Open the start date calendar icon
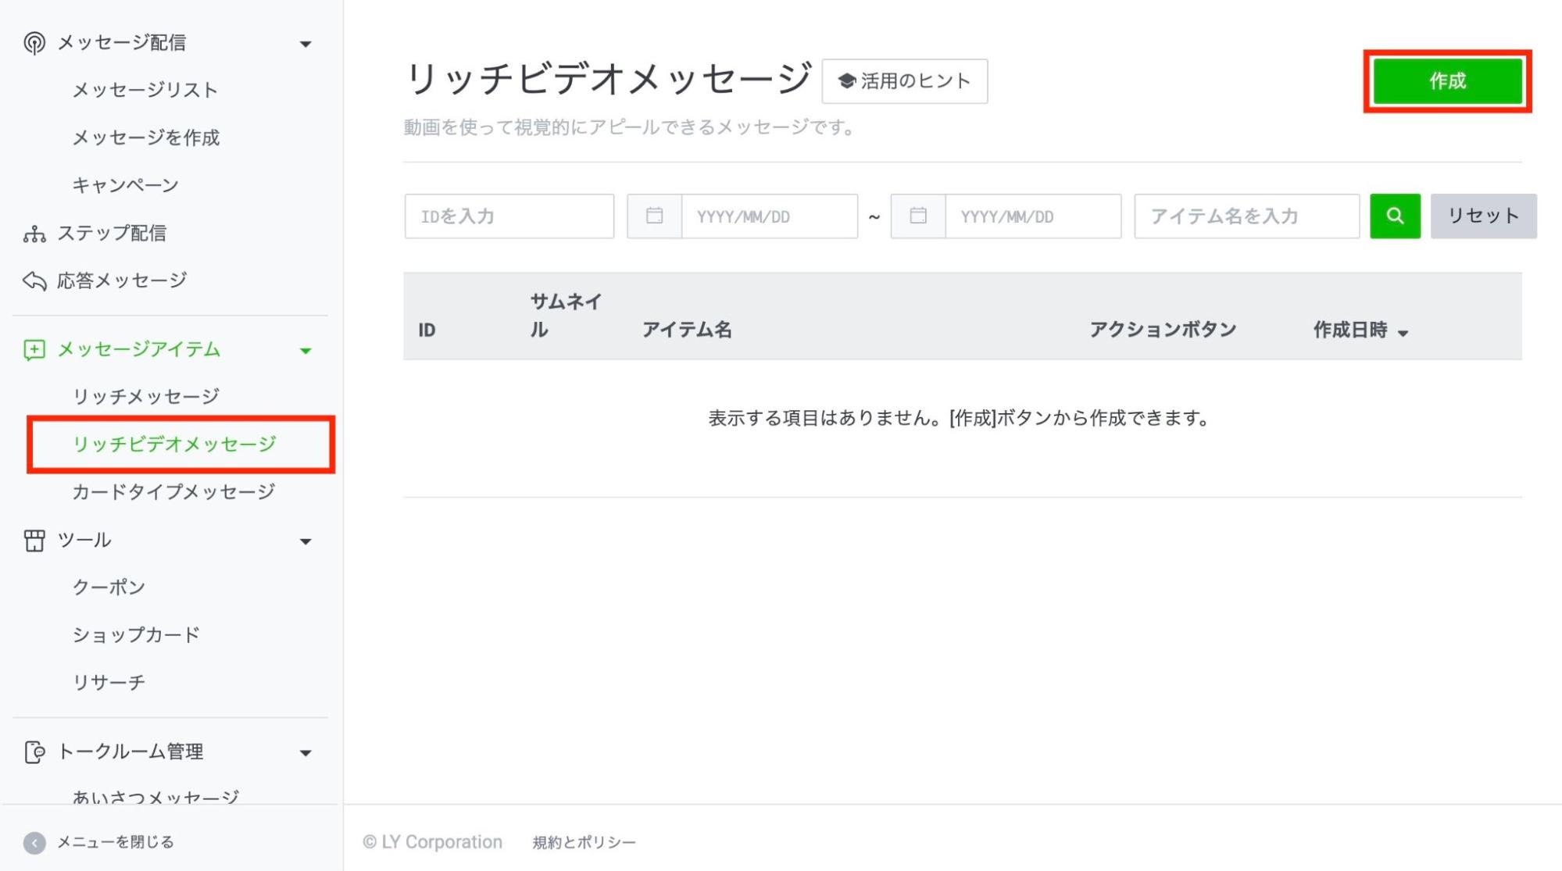Viewport: 1562px width, 871px height. pos(653,216)
